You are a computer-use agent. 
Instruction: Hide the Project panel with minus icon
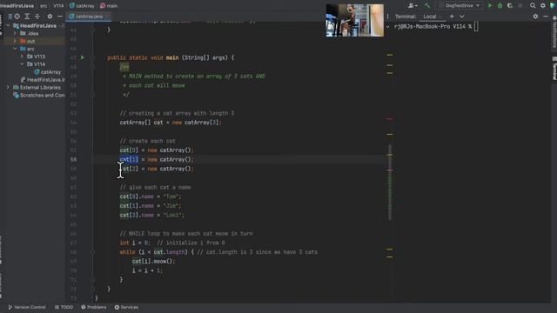point(60,17)
